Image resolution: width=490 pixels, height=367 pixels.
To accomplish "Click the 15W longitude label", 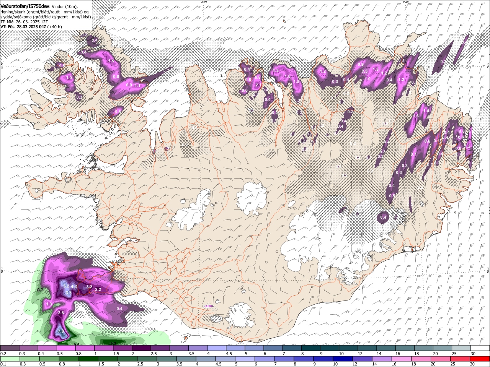I will coord(405,2).
